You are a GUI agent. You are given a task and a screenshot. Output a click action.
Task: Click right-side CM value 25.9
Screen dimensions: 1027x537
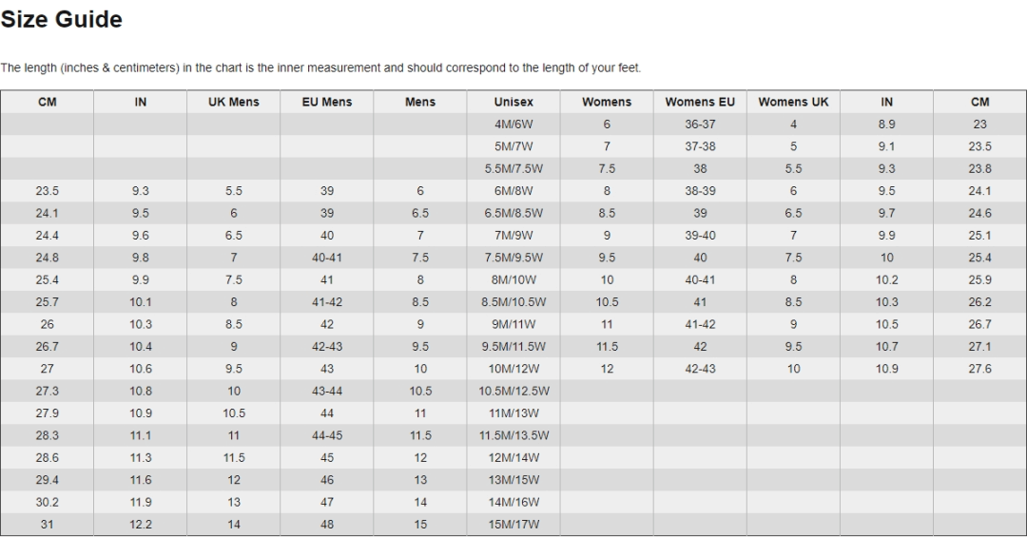click(979, 280)
